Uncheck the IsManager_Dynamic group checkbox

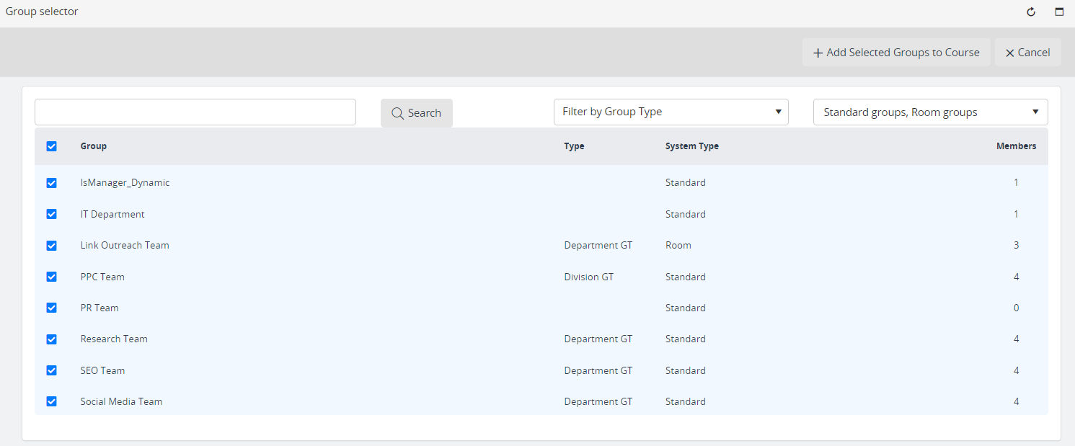(x=51, y=183)
